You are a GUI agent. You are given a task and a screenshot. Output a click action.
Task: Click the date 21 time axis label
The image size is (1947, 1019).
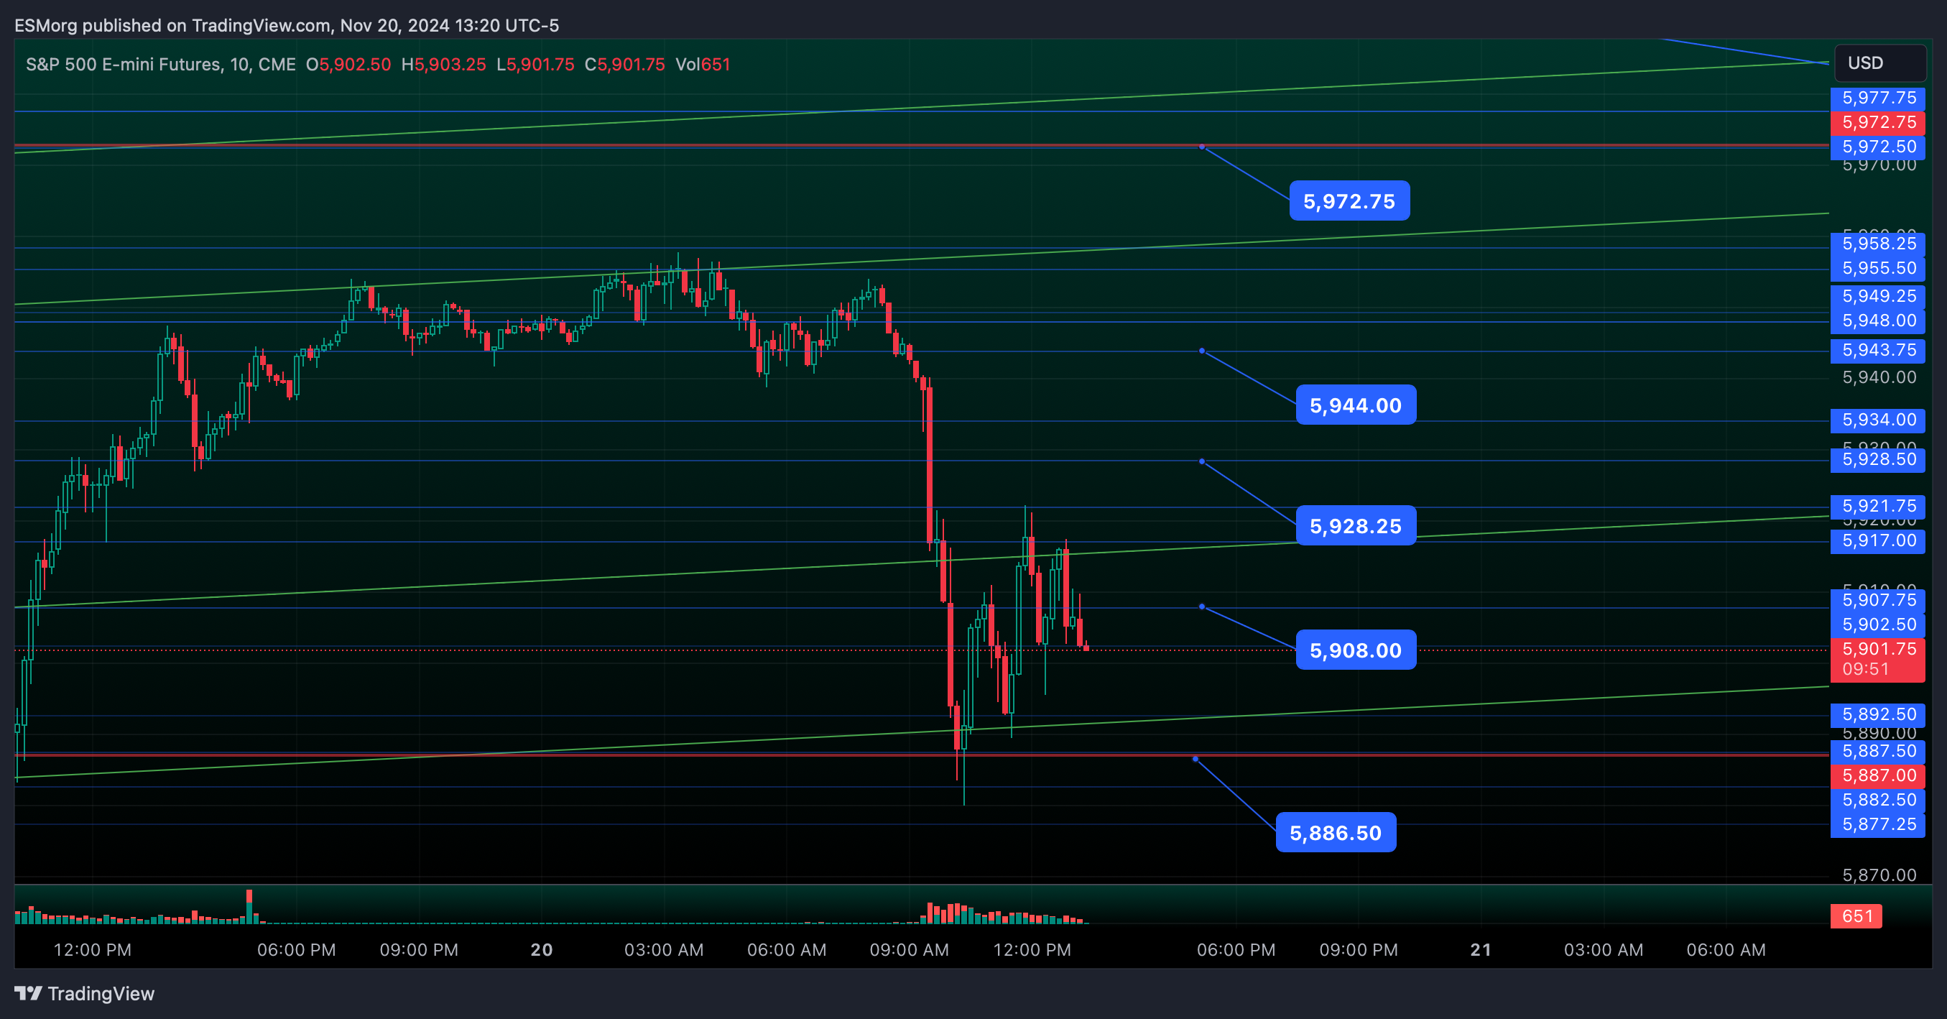(x=1481, y=950)
